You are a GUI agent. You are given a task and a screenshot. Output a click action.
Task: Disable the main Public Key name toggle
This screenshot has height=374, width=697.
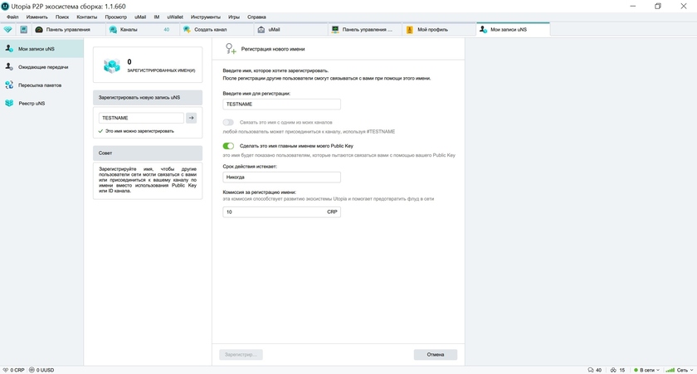pyautogui.click(x=228, y=146)
